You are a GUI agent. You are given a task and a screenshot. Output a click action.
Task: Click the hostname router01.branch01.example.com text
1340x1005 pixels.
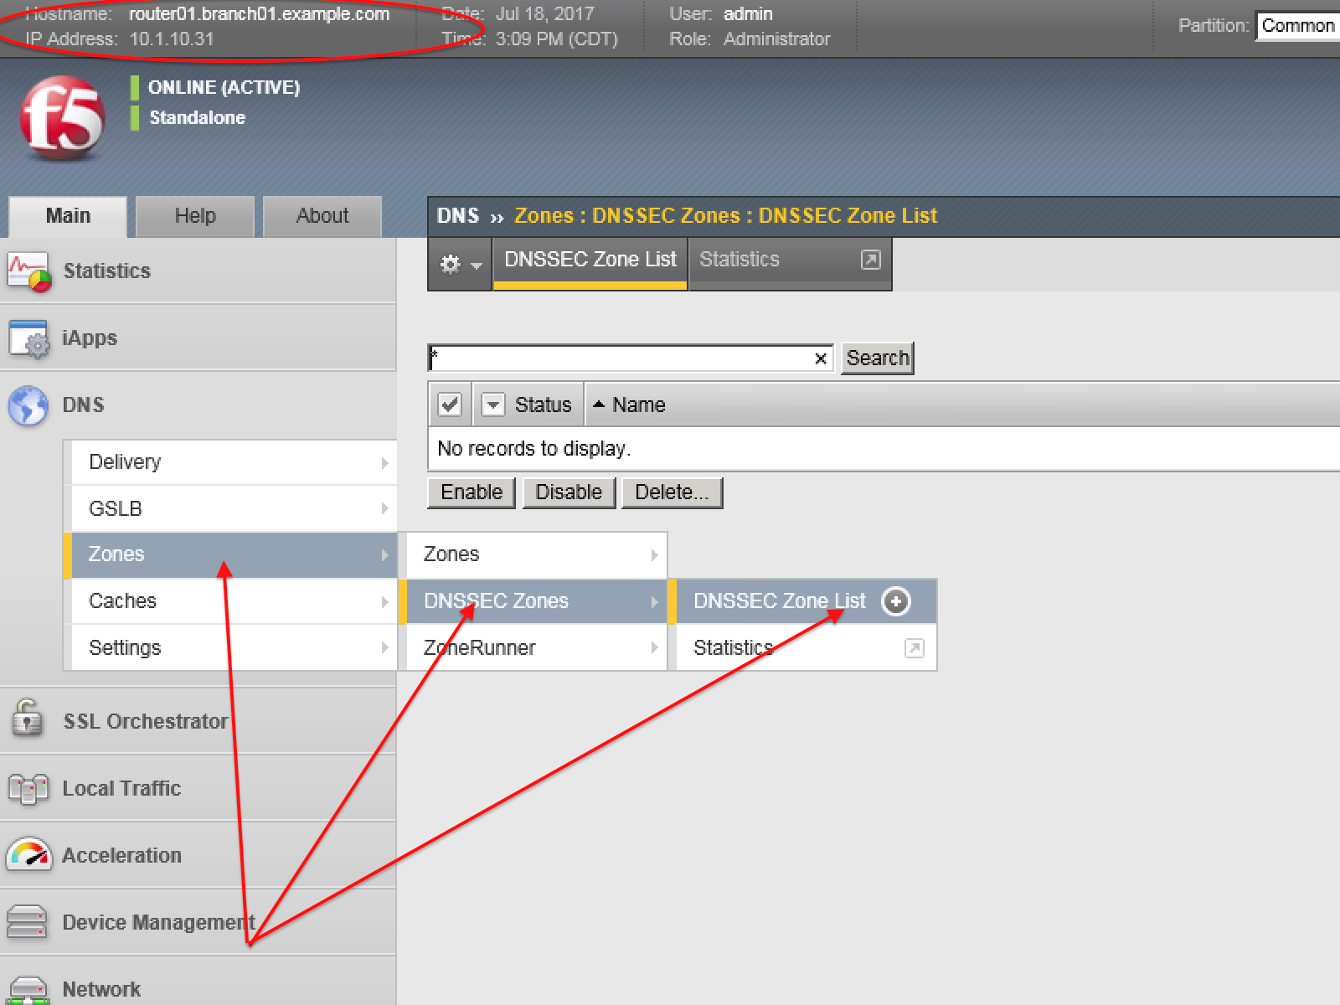pos(259,14)
